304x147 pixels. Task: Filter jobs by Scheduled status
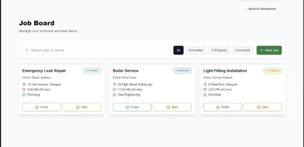click(x=196, y=50)
